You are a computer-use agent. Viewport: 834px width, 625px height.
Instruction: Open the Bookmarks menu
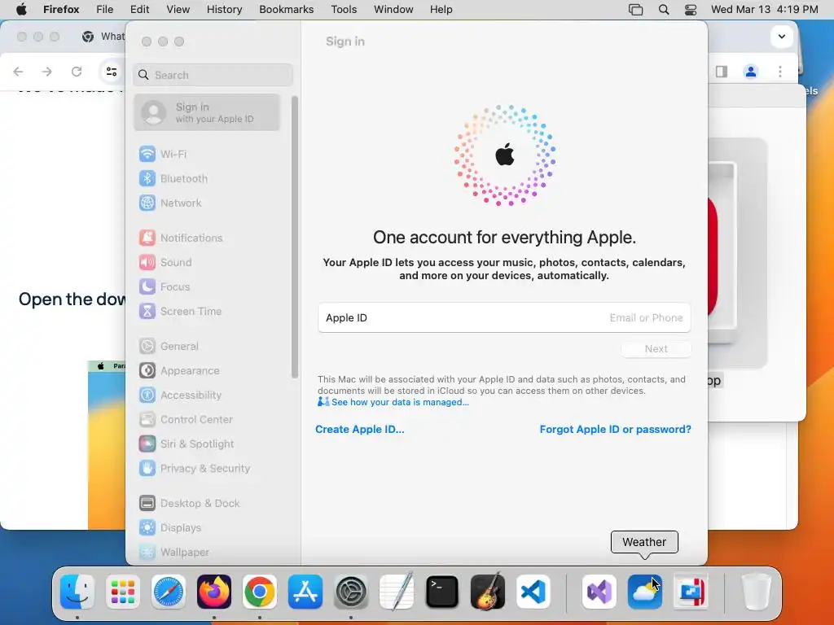click(x=286, y=10)
